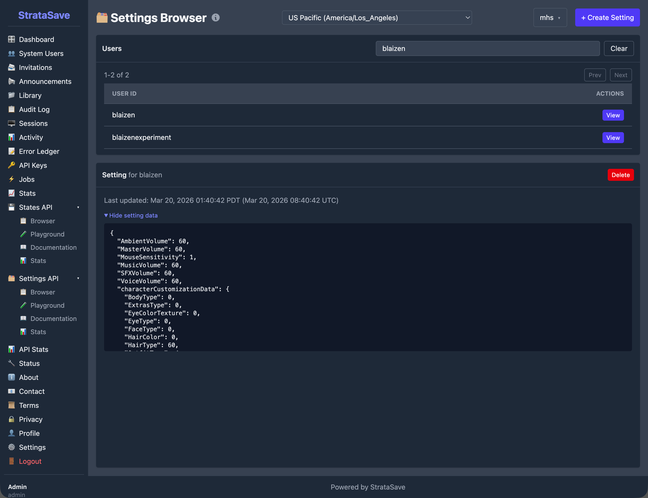View the blaizenexperiment user setting
Viewport: 648px width, 498px height.
(x=613, y=137)
